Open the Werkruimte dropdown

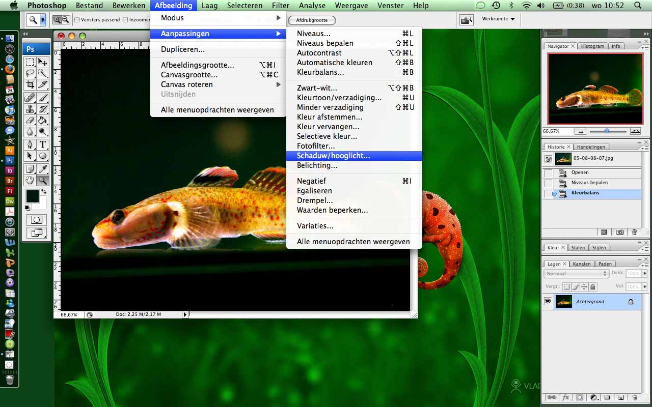pos(498,19)
